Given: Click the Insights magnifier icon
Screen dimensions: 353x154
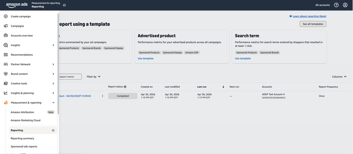Looking at the screenshot, I should 6,45.
